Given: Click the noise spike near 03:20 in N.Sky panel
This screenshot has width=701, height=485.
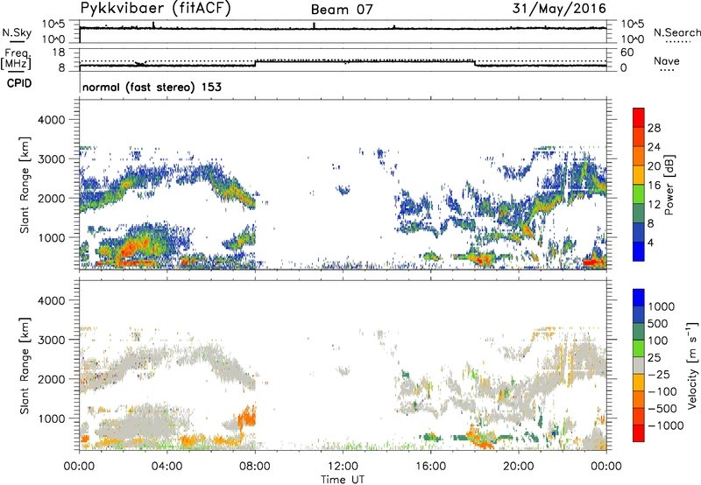Looking at the screenshot, I should click(x=153, y=25).
